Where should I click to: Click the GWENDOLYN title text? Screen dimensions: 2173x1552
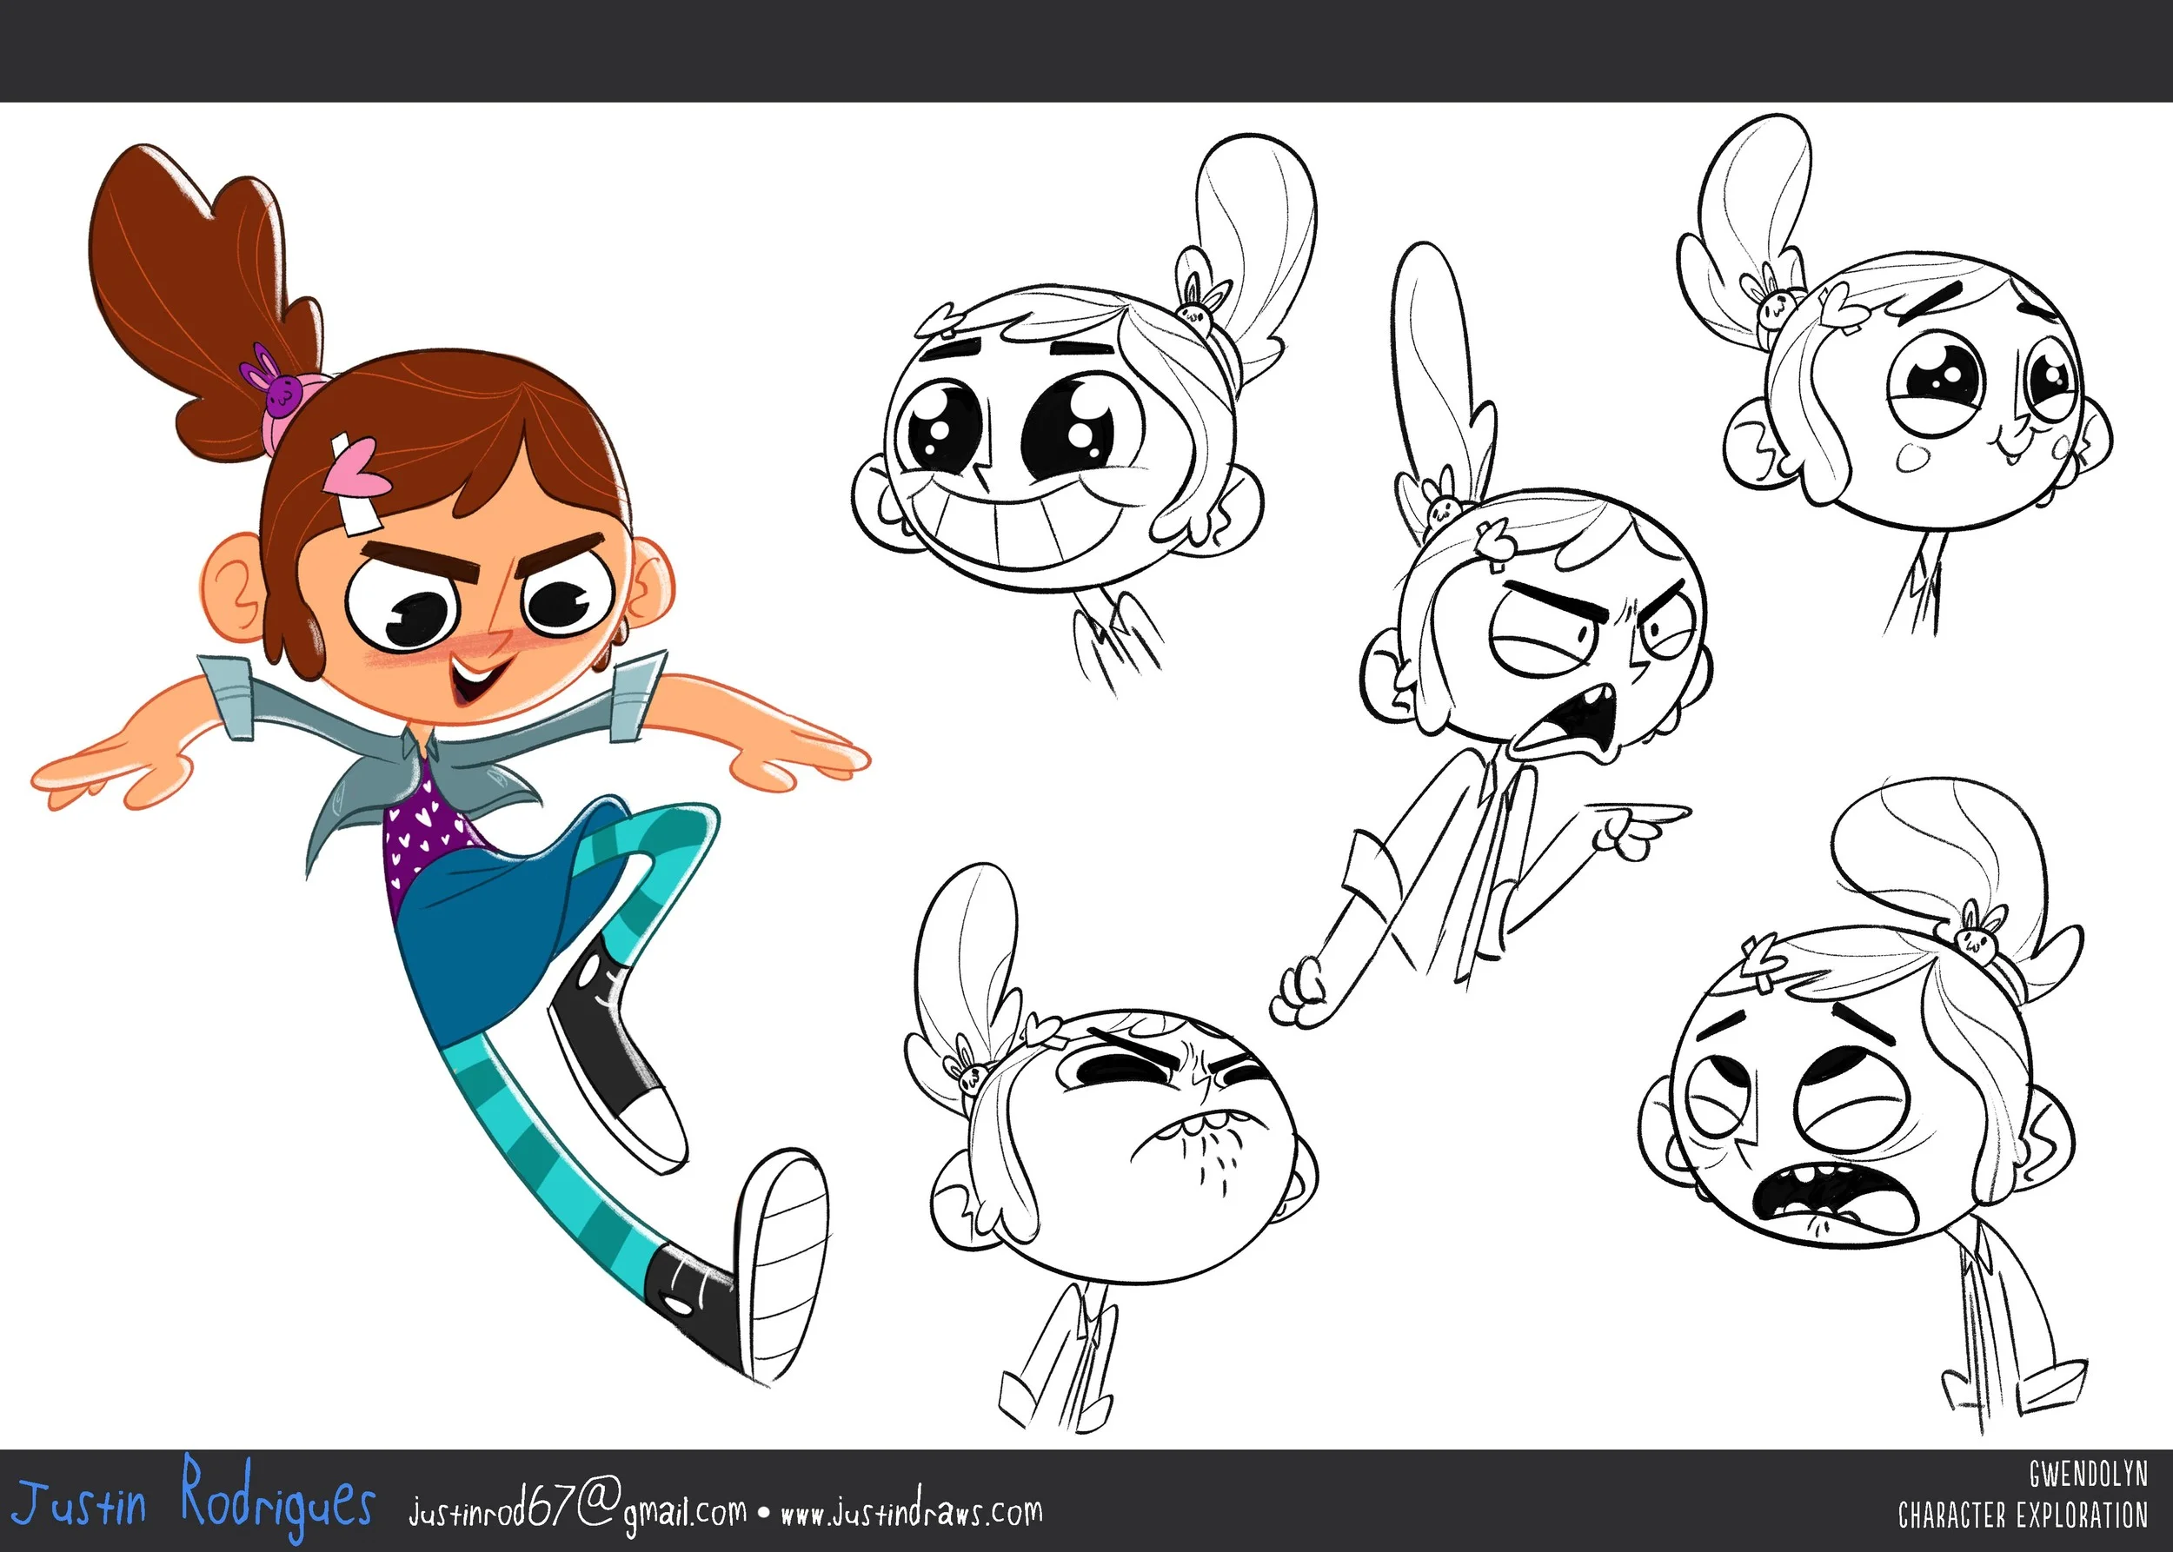2088,1476
